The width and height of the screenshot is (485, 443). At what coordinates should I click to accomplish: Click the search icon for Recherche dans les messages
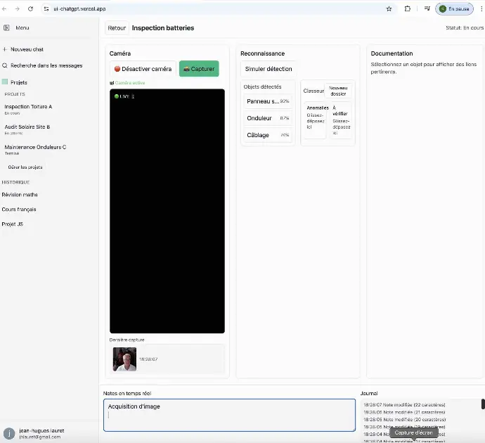point(5,65)
